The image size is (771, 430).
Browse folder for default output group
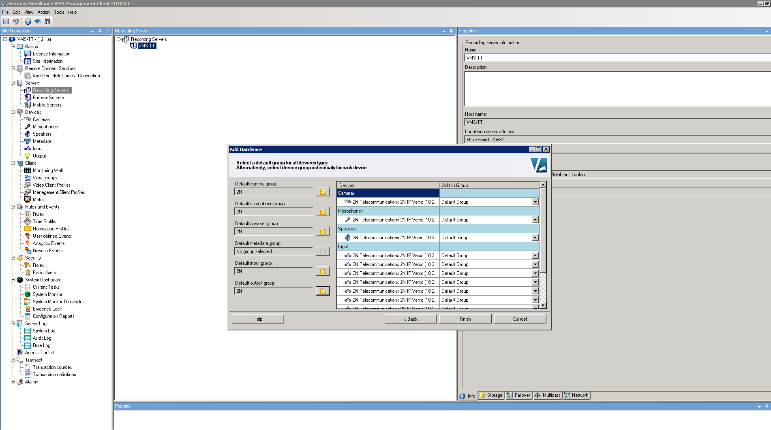pyautogui.click(x=323, y=291)
